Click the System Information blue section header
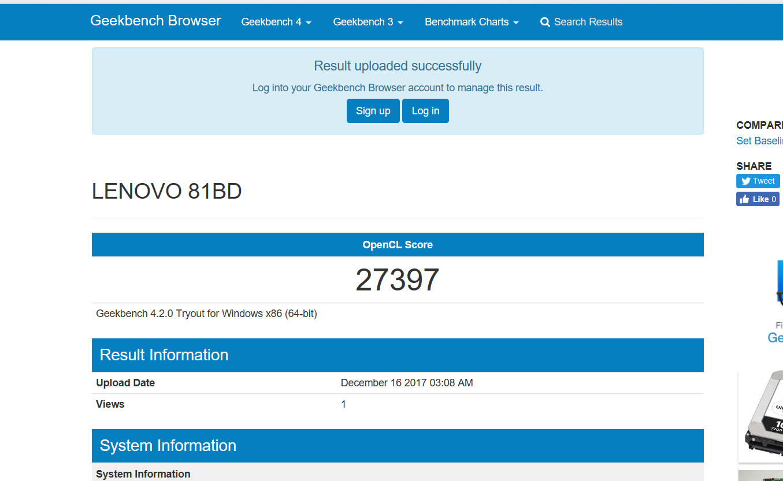783x481 pixels. 398,446
